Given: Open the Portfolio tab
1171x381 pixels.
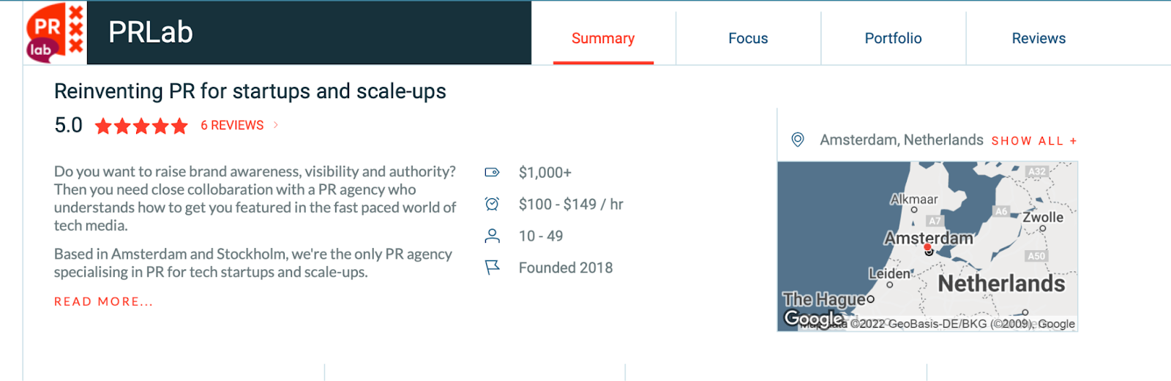Looking at the screenshot, I should [893, 38].
